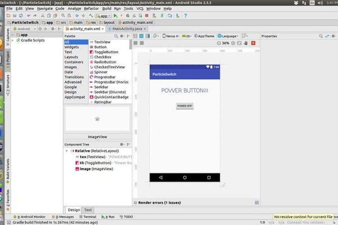Toggle POWER OFF button in preview
338x225 pixels.
[185, 106]
